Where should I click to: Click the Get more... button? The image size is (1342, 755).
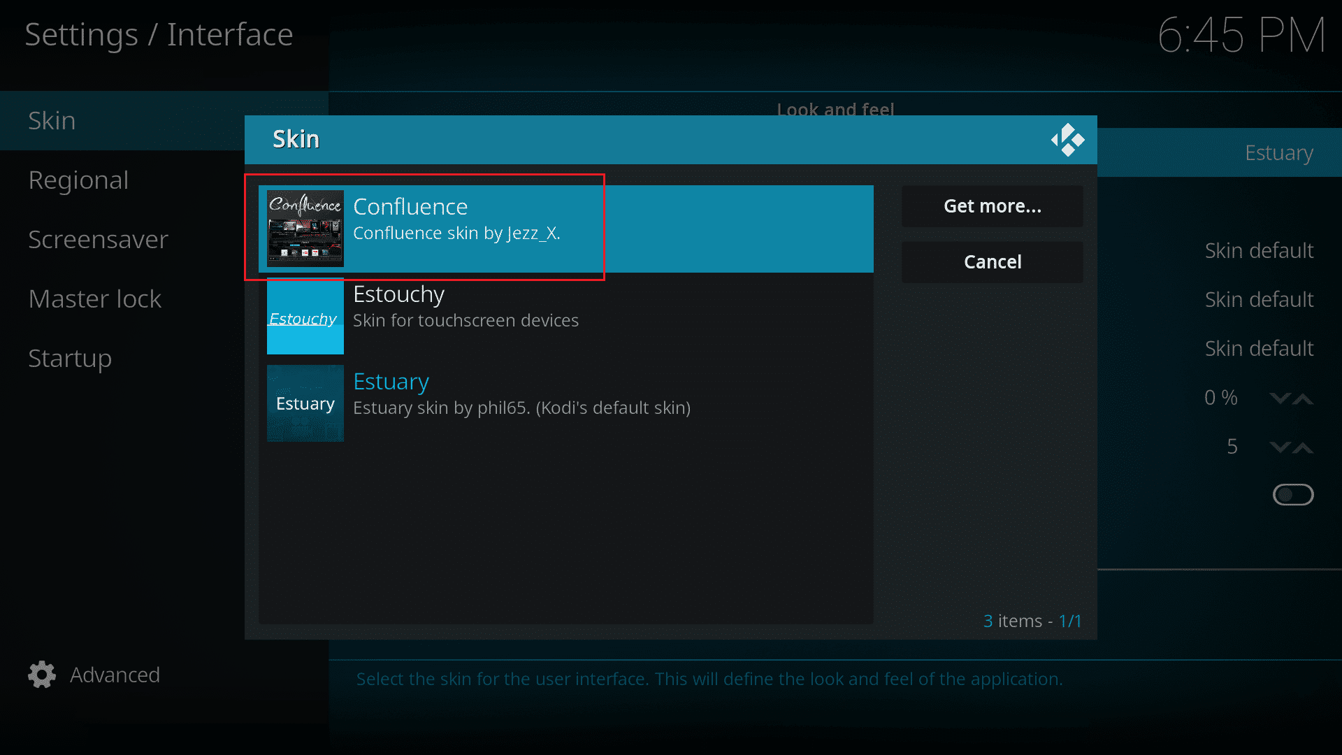pos(993,205)
